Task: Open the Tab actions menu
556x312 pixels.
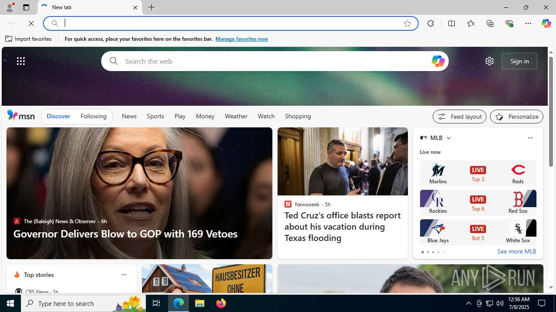Action: (x=26, y=7)
